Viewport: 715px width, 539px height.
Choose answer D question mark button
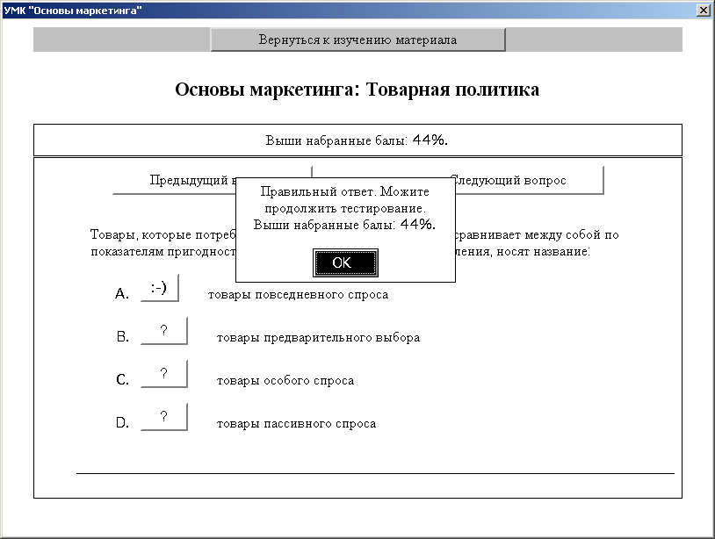[x=163, y=416]
